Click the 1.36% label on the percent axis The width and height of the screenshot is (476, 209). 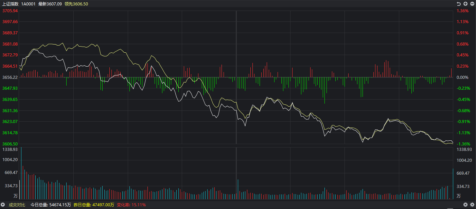[x=462, y=11]
